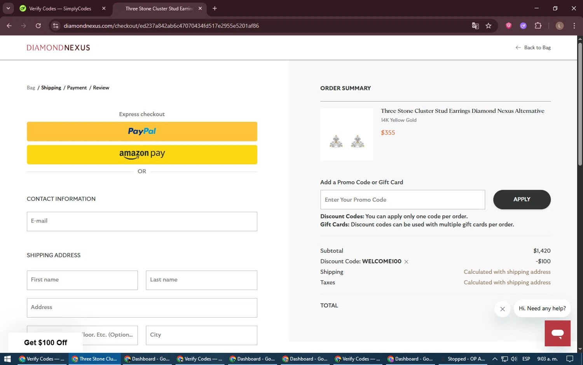This screenshot has width=583, height=365.
Task: Dismiss the 'Hi. Need any help?' bubble
Action: click(x=503, y=309)
